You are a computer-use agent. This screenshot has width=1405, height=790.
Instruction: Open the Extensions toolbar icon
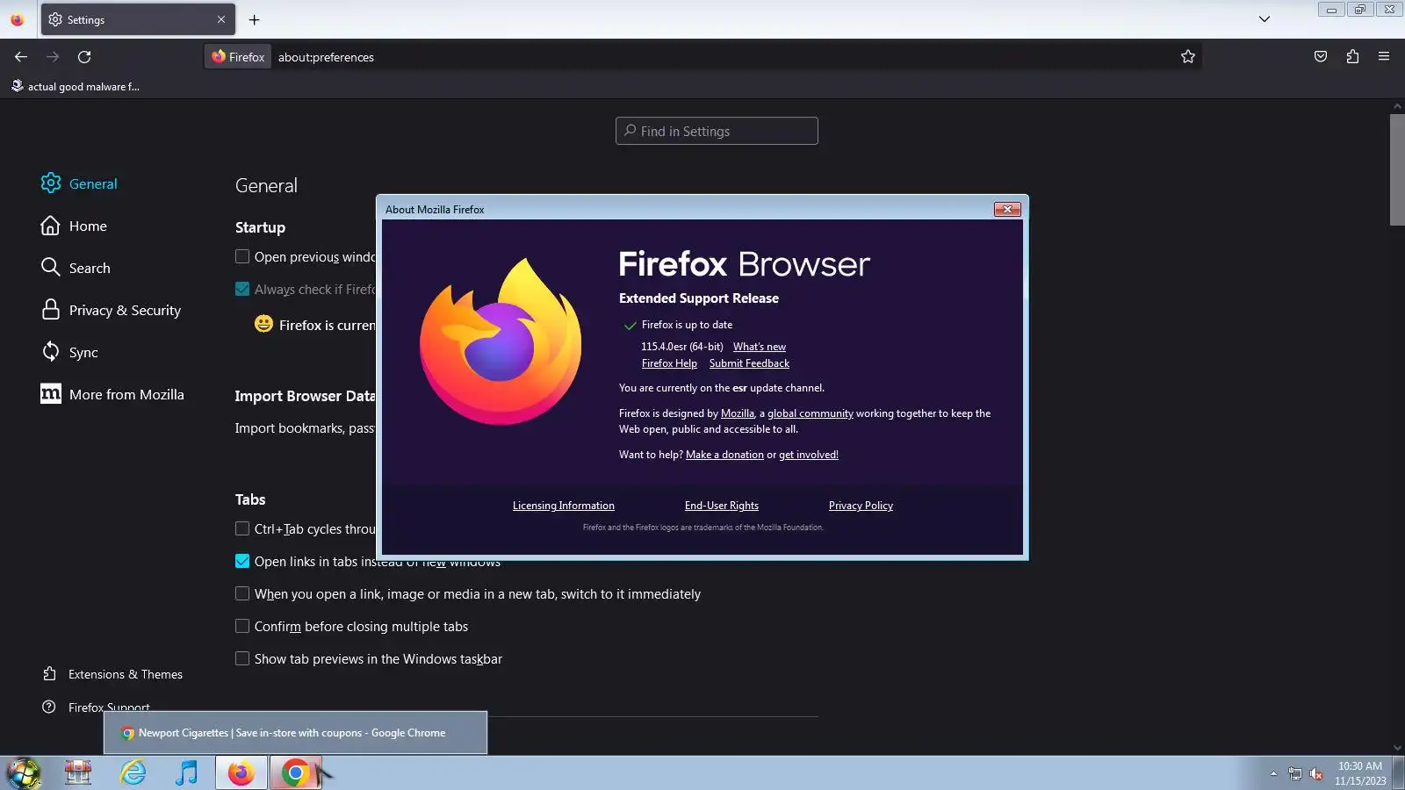(1352, 57)
